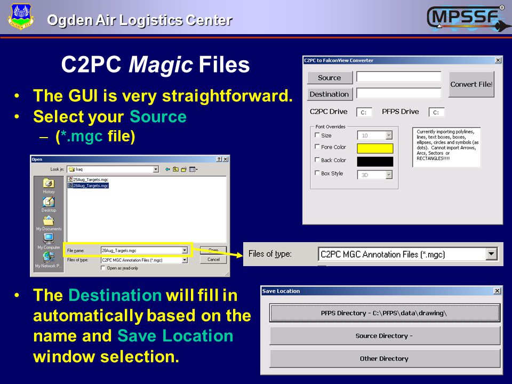Expand the File name dropdown arrow
The image size is (512, 384).
click(185, 251)
